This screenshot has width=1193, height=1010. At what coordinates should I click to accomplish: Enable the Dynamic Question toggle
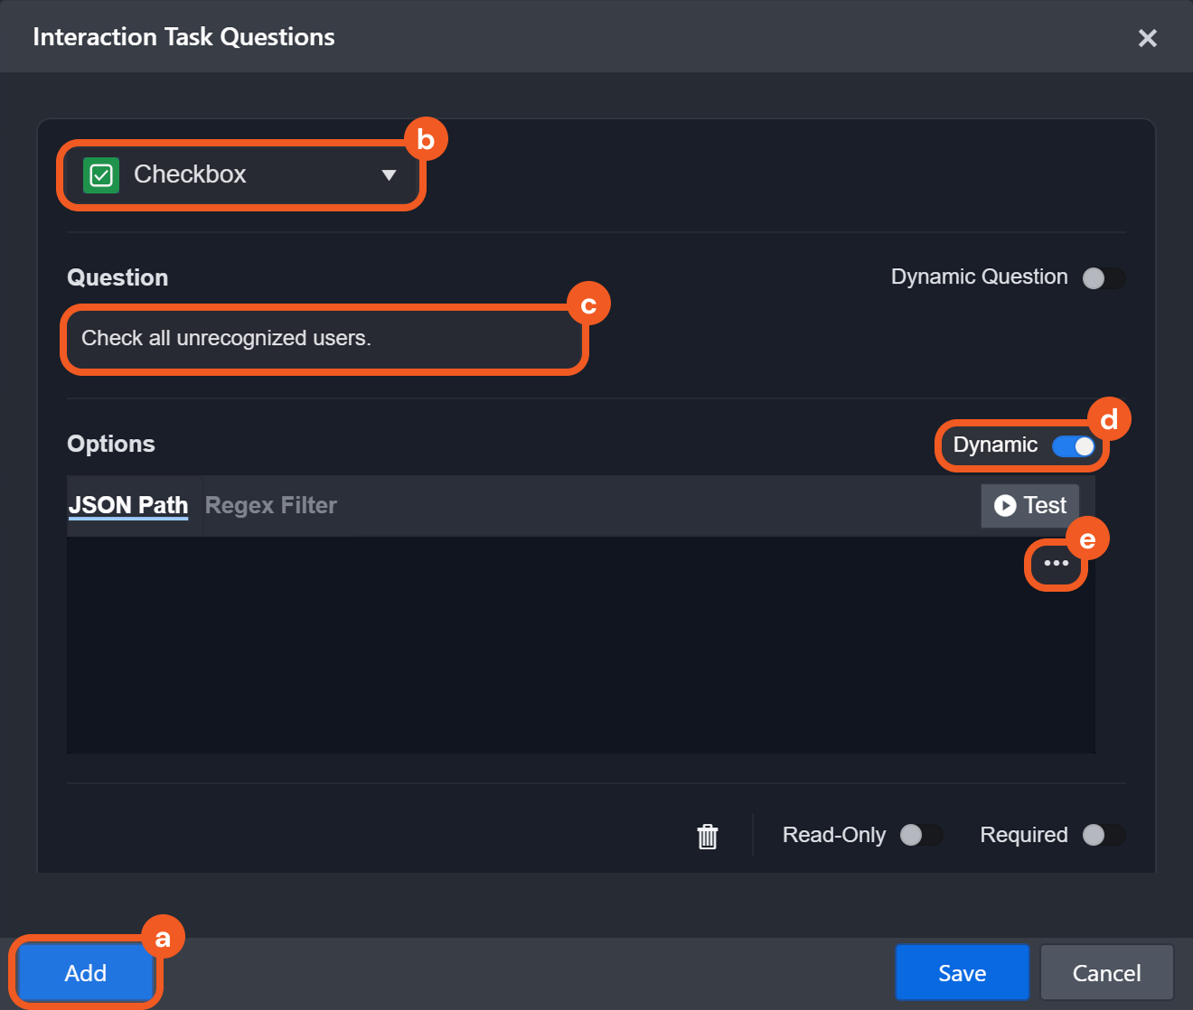1103,278
